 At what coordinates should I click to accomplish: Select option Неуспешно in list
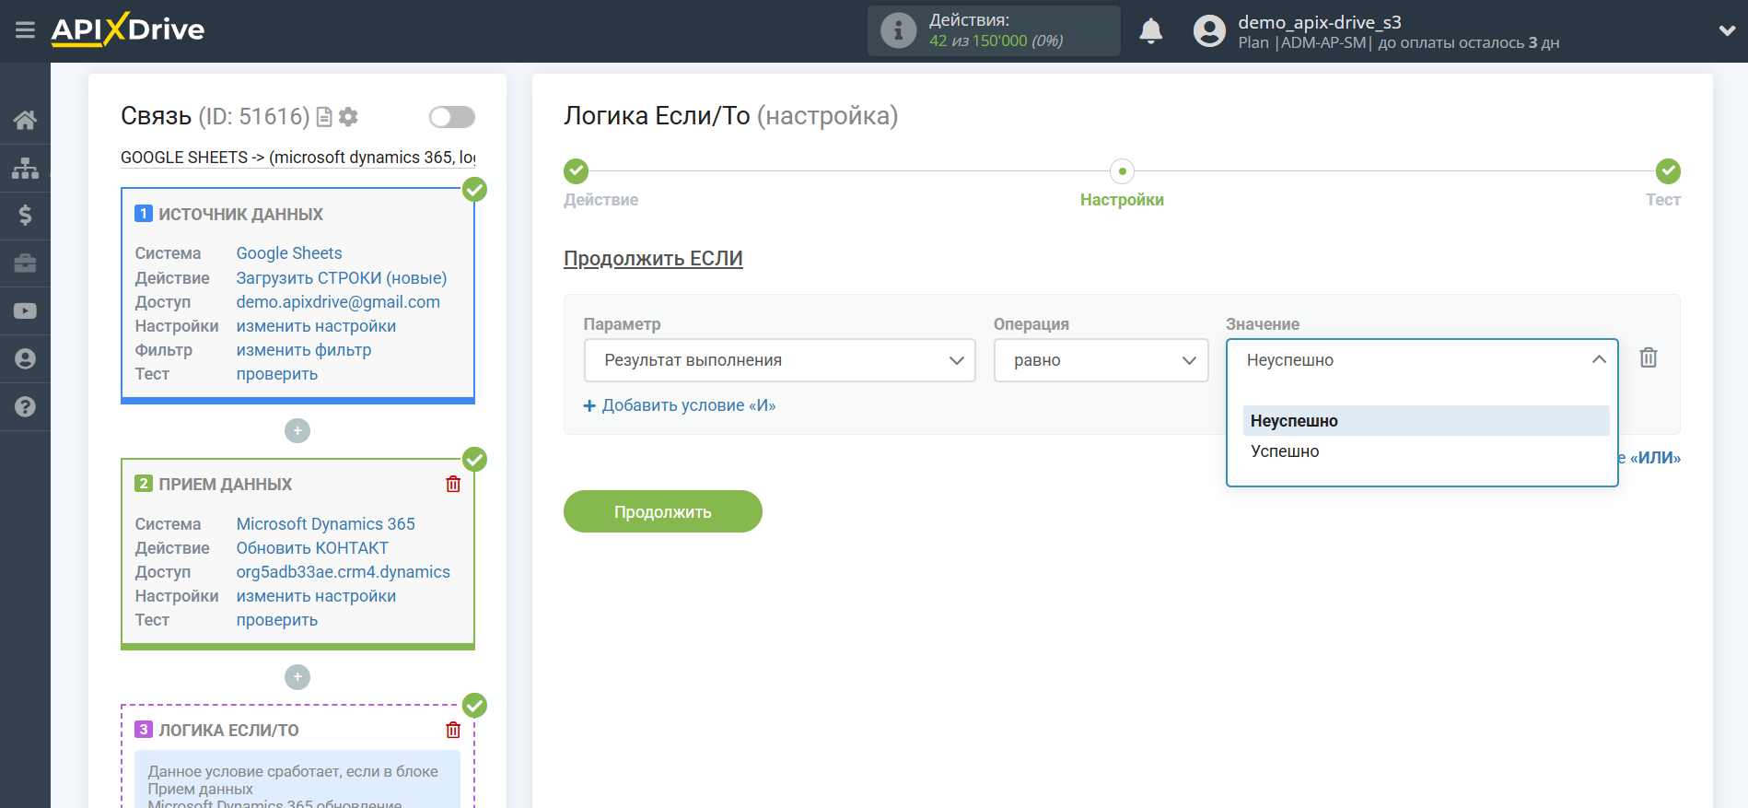1426,421
